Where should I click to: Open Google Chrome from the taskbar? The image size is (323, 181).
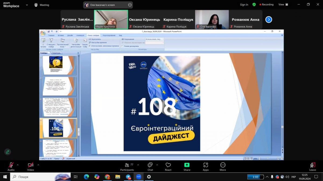pyautogui.click(x=107, y=177)
